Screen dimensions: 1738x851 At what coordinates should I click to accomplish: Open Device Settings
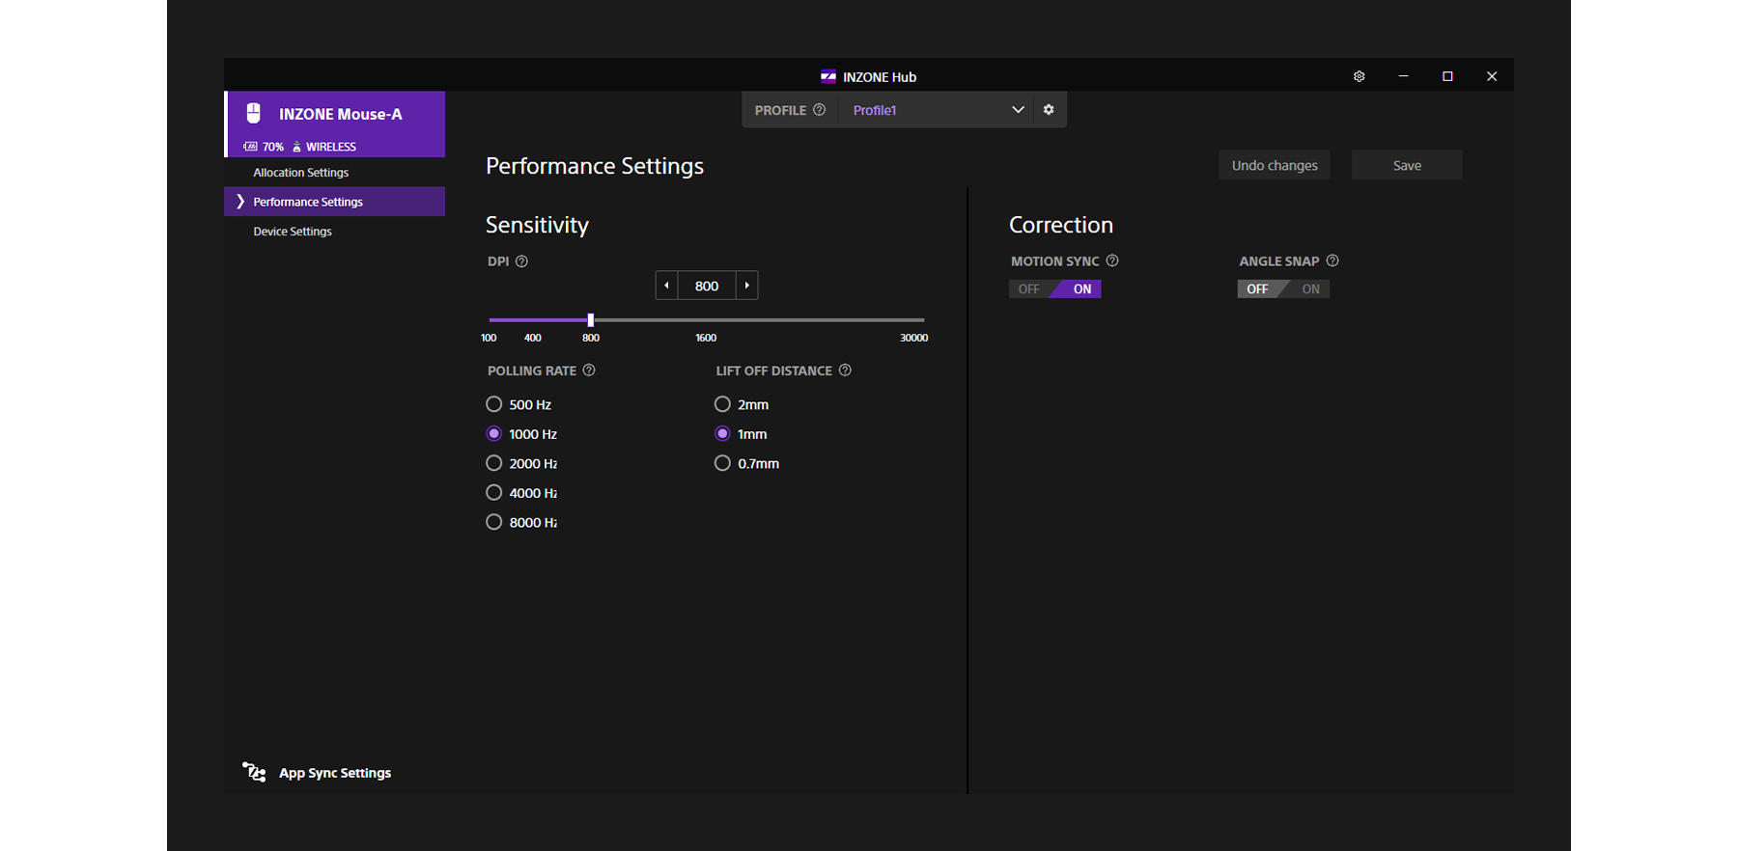point(334,232)
